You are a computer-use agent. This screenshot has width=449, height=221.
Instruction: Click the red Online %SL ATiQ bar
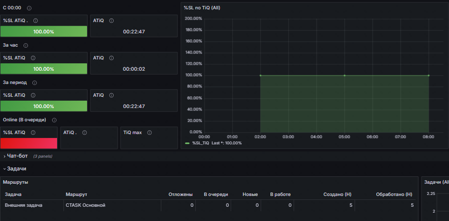pos(29,143)
